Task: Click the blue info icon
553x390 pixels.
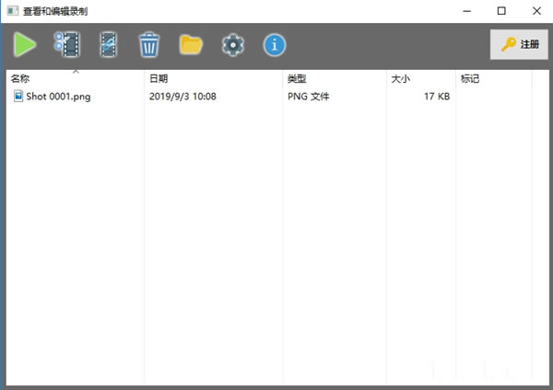Action: click(x=275, y=44)
